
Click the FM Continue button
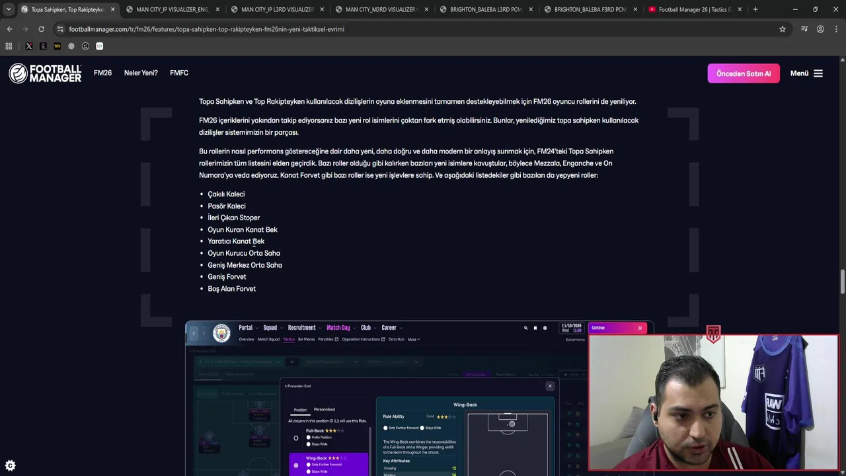[x=617, y=328]
